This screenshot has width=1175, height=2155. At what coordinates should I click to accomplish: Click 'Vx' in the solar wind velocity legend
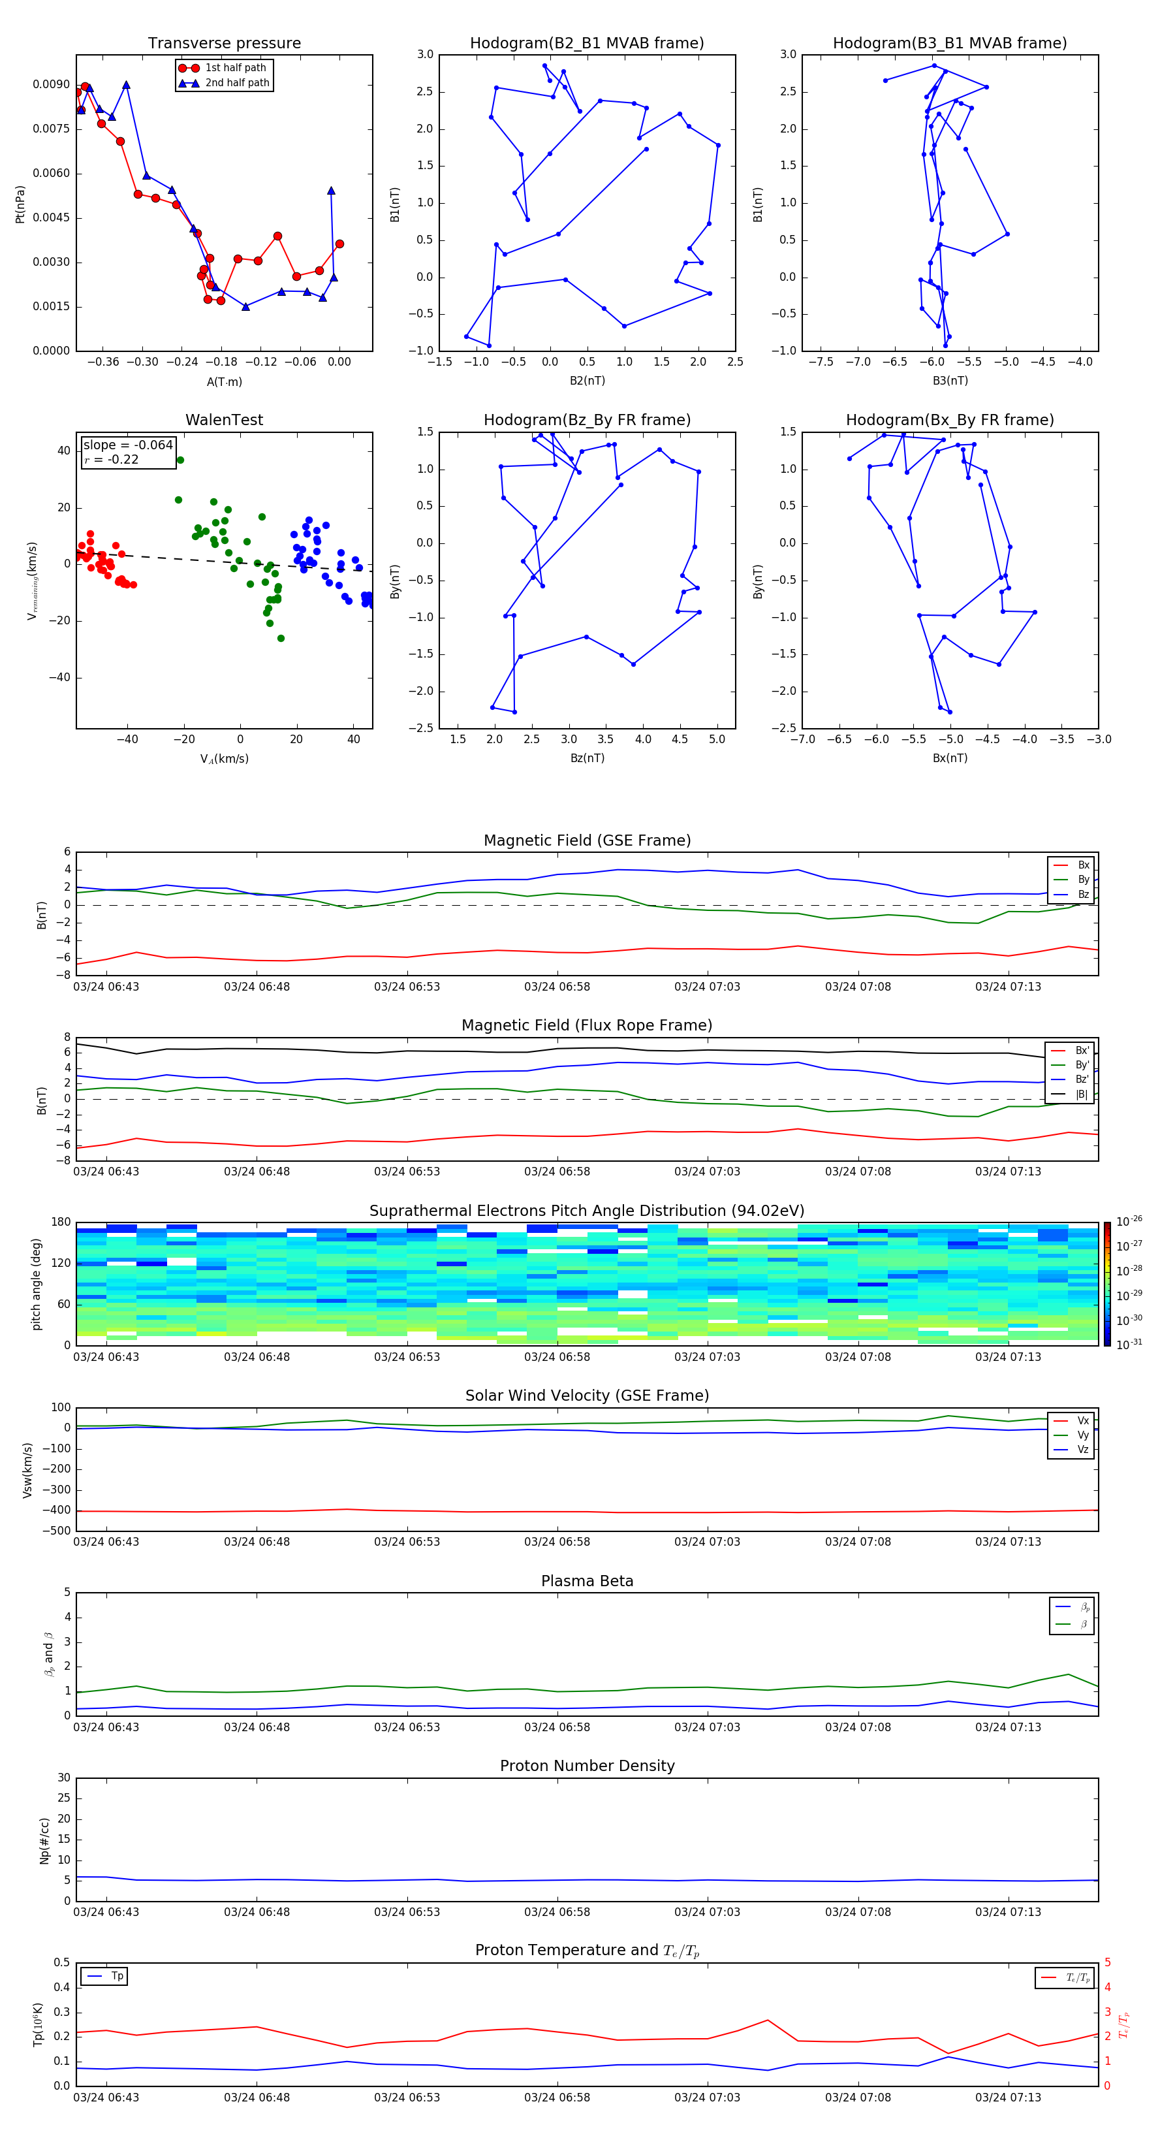[1072, 1420]
